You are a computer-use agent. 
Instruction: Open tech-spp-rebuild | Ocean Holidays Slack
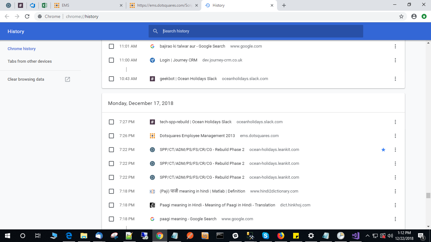(x=196, y=122)
